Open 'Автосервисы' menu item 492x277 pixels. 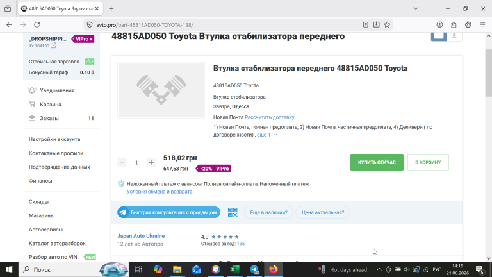click(46, 230)
